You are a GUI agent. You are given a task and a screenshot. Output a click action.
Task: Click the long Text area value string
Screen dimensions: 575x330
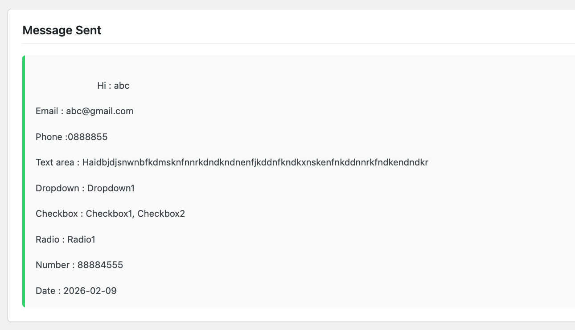coord(255,162)
